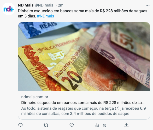Click the share upload arrow icon

[x=126, y=125]
